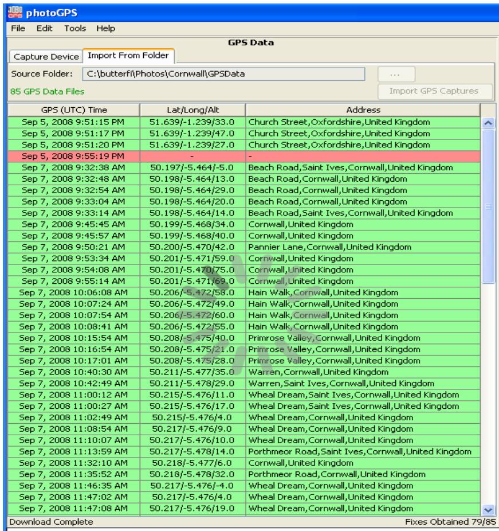Click the scrollbar down arrow
Viewport: 499px width, 531px height.
coord(488,509)
